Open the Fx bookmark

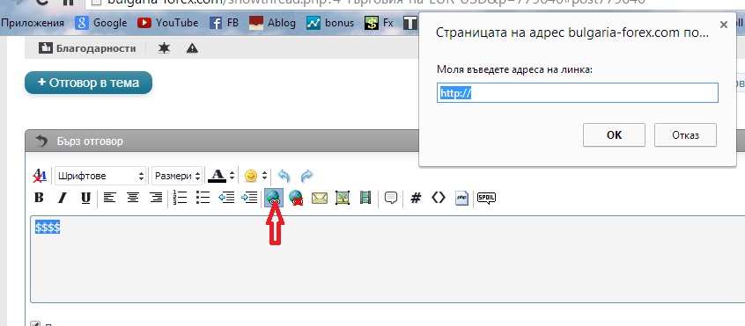tap(380, 23)
